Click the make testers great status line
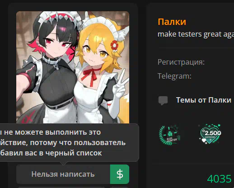The width and height of the screenshot is (234, 188). click(x=196, y=34)
